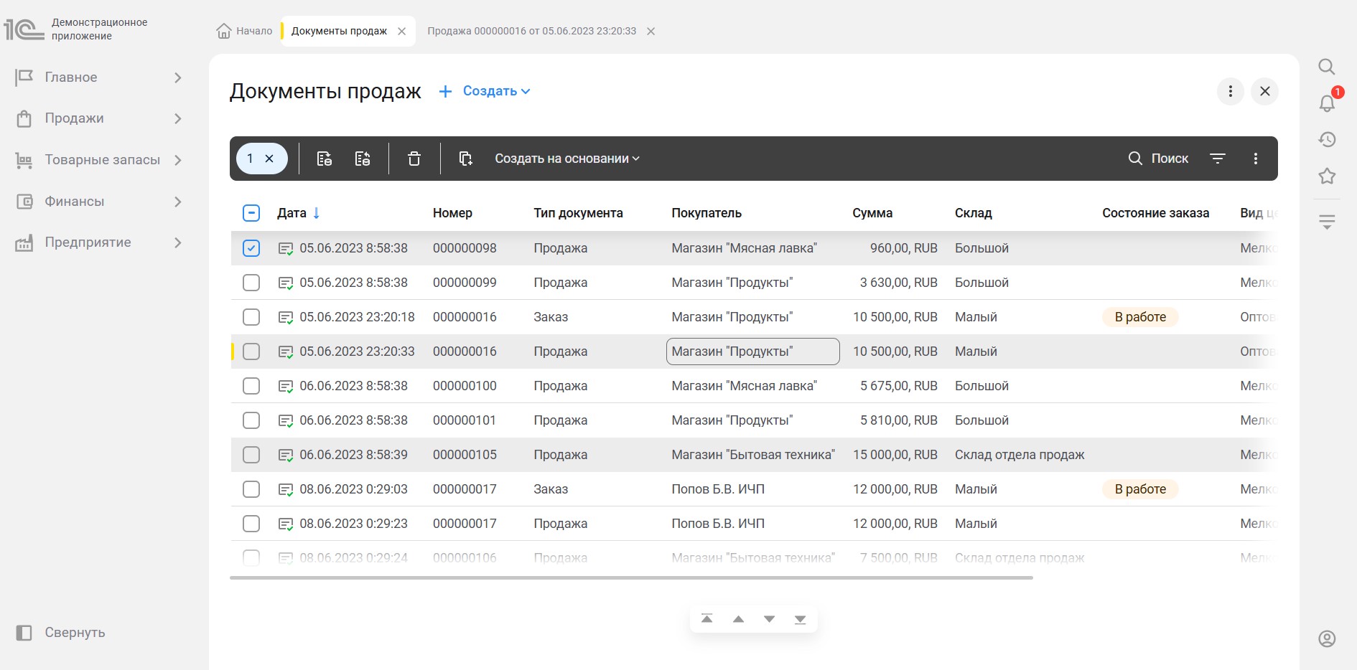Click the Сумма column header
1357x670 pixels.
872,213
